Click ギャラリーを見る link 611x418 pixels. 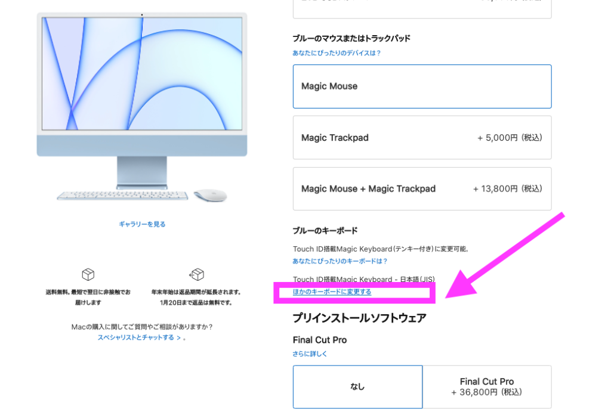(142, 224)
